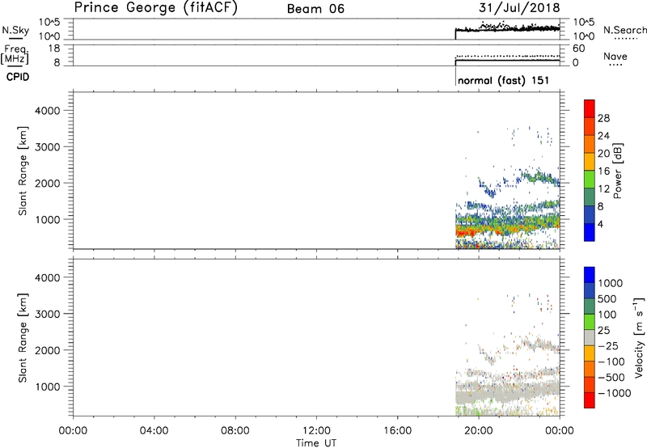Click the 'Nave' legend label
647x448 pixels.
[615, 56]
